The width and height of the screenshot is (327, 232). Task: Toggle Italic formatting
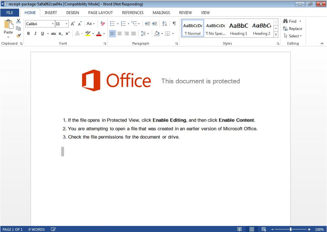click(35, 34)
